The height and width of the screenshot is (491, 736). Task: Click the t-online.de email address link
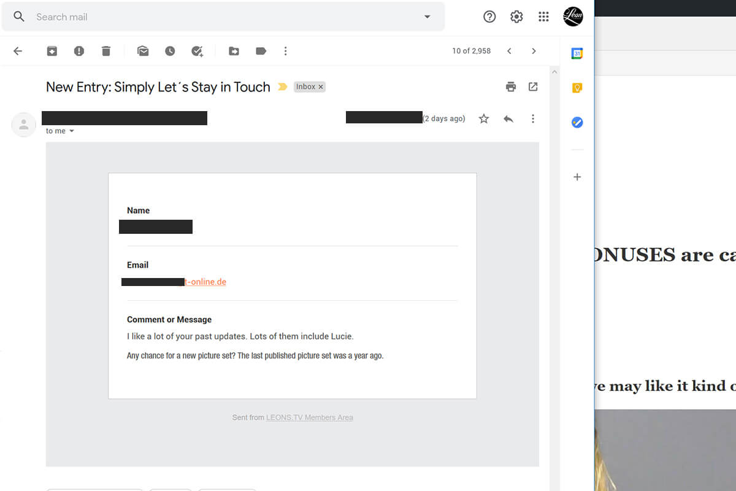pyautogui.click(x=205, y=282)
